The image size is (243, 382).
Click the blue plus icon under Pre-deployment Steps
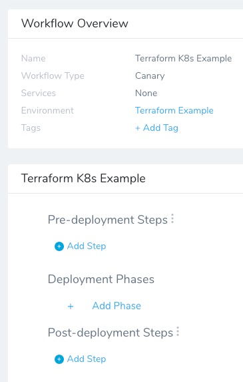click(x=59, y=246)
